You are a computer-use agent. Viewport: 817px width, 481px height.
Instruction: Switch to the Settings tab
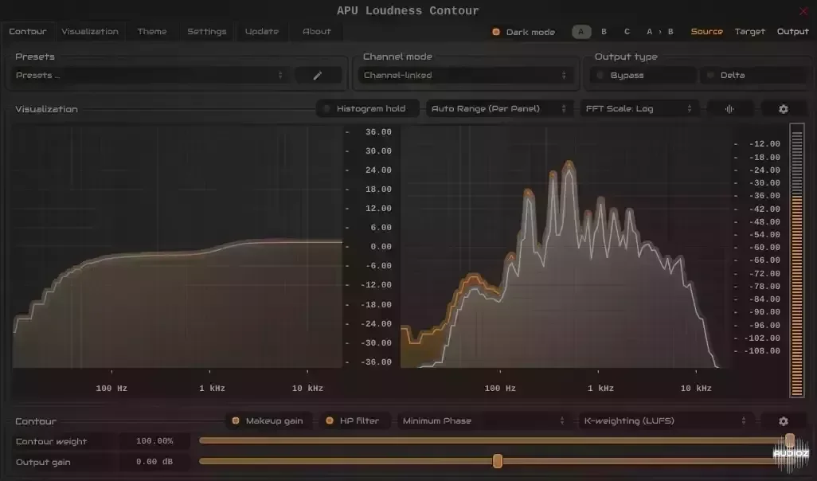pos(207,31)
